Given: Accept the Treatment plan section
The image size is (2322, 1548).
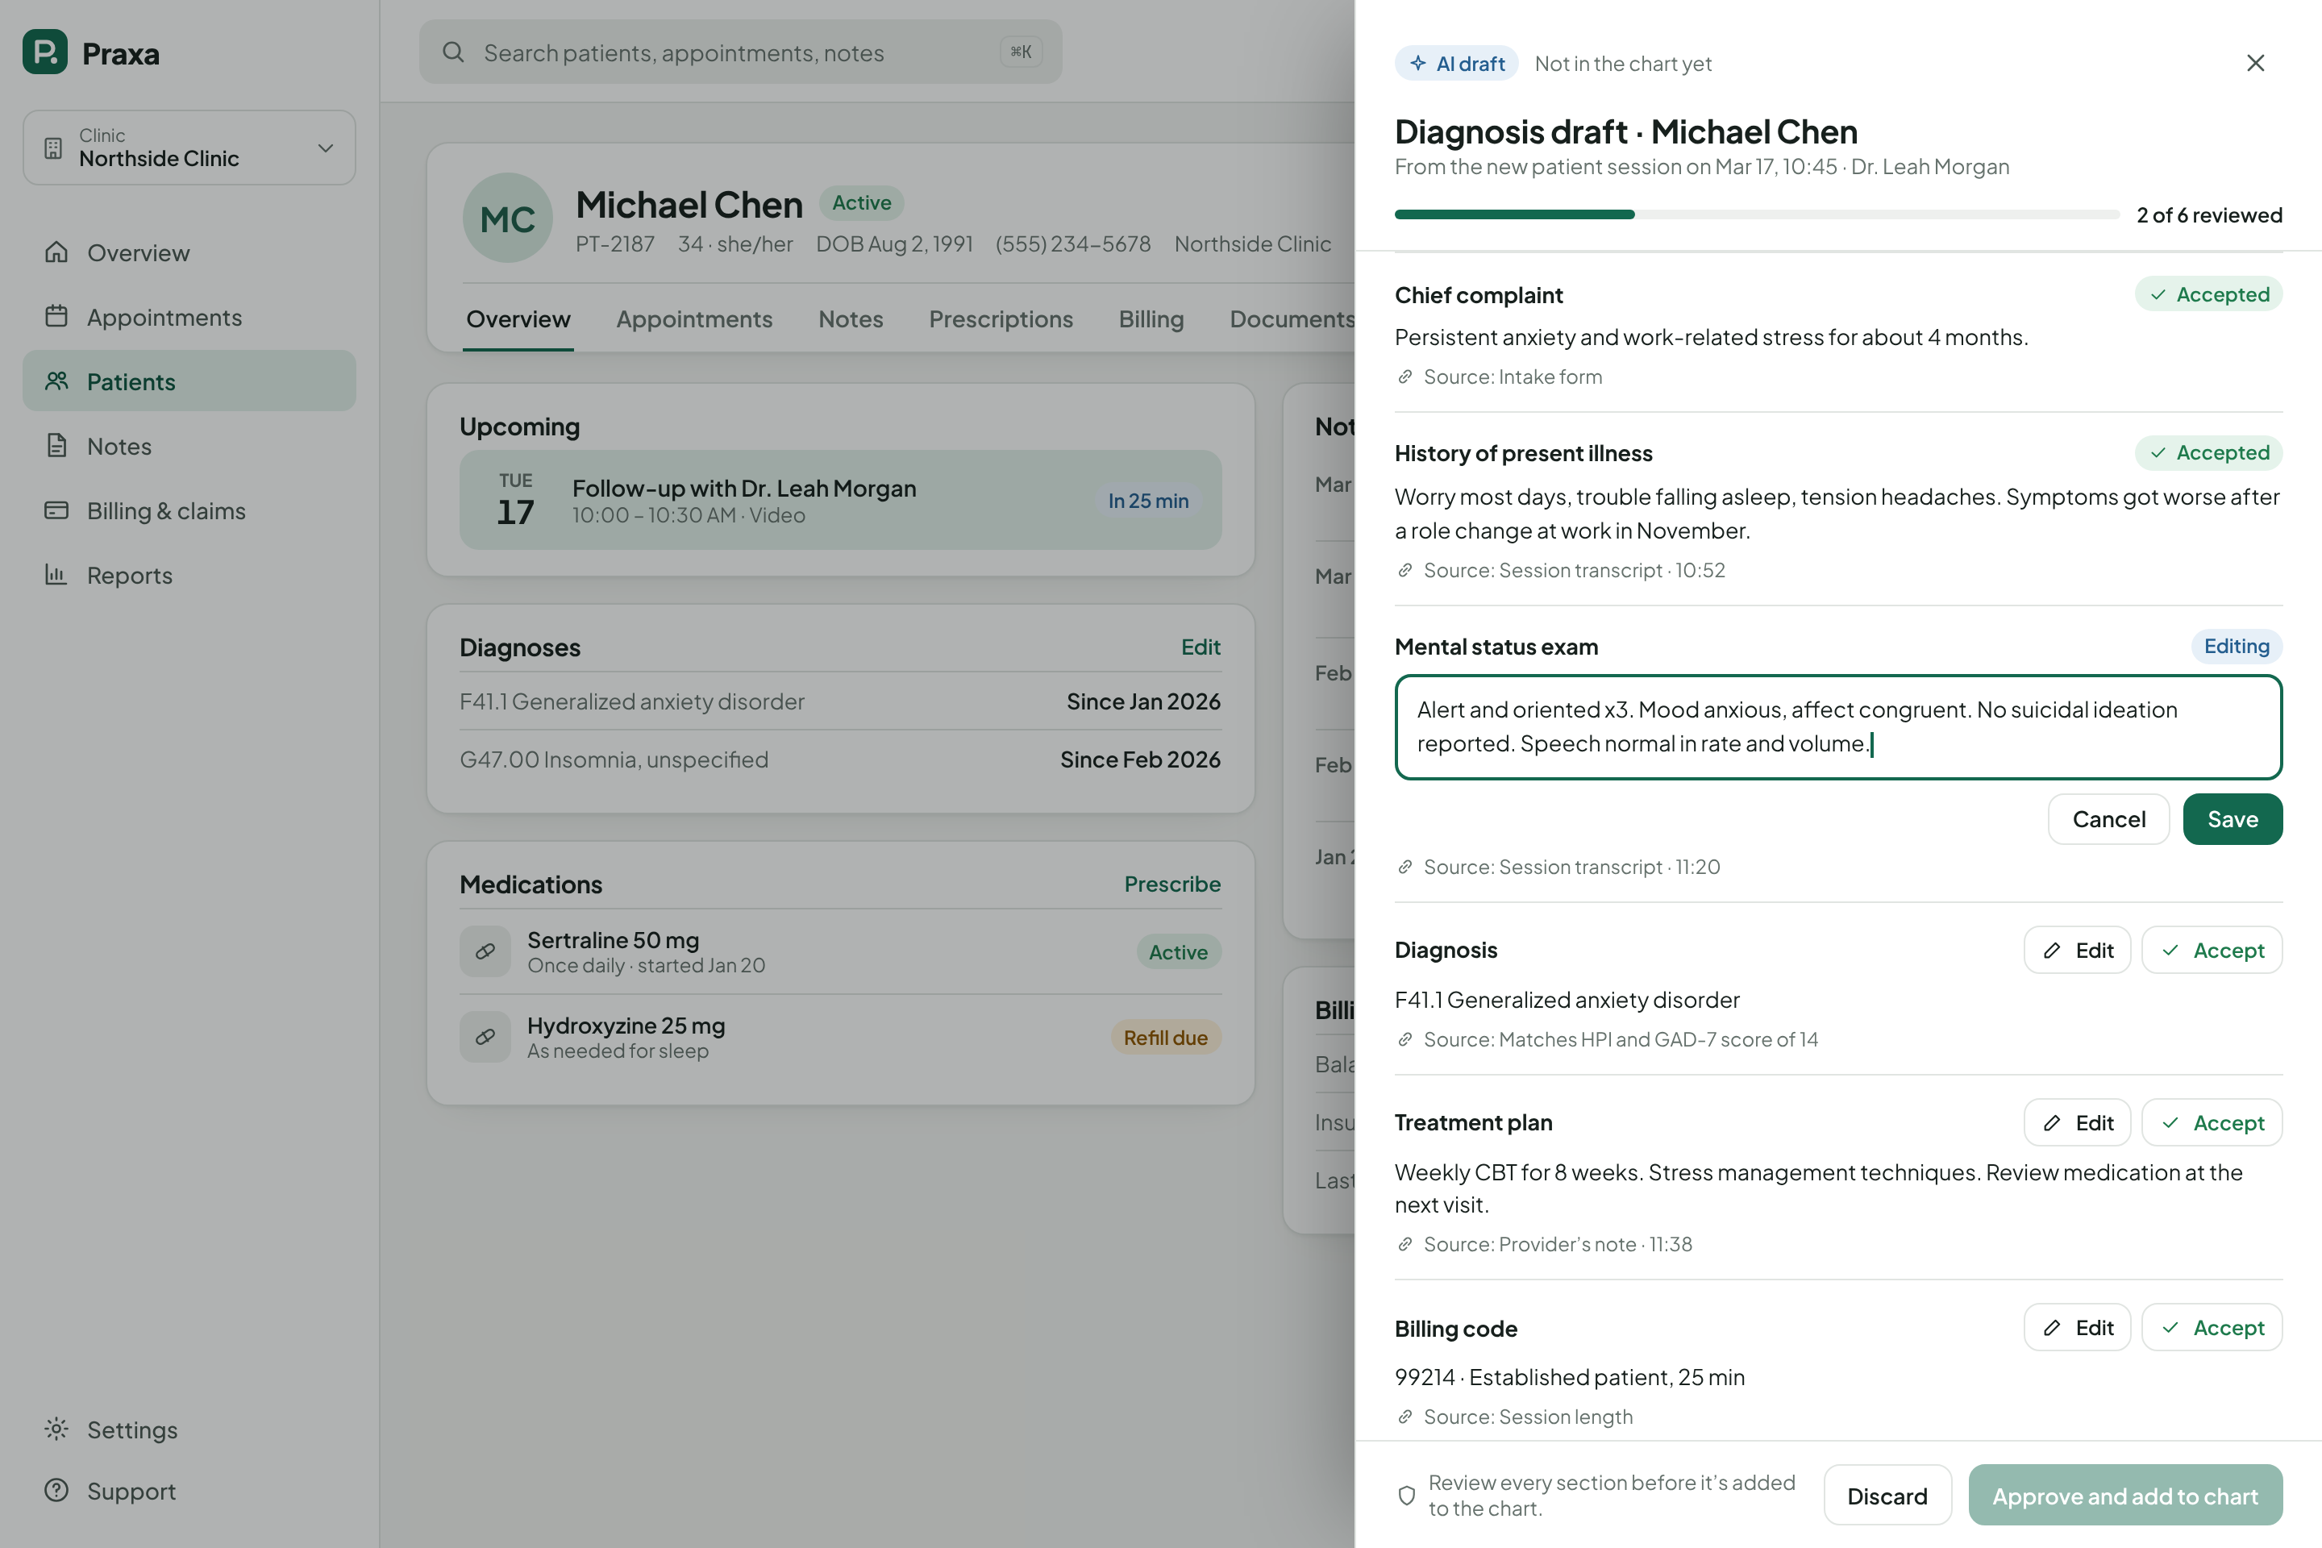Looking at the screenshot, I should [x=2212, y=1122].
